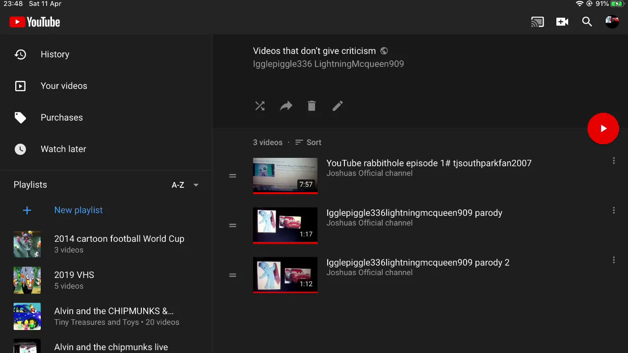The height and width of the screenshot is (353, 628).
Task: Open Alvin and the chipmunks live playlist
Action: pos(106,346)
